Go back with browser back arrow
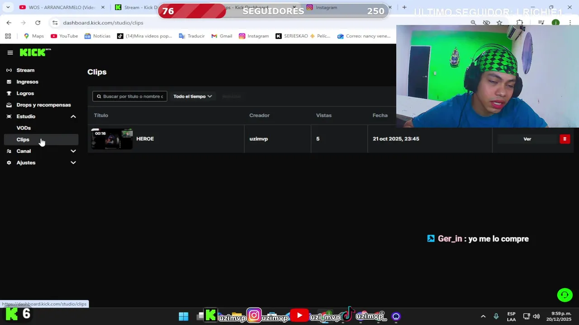Viewport: 579px width, 325px height. click(9, 23)
